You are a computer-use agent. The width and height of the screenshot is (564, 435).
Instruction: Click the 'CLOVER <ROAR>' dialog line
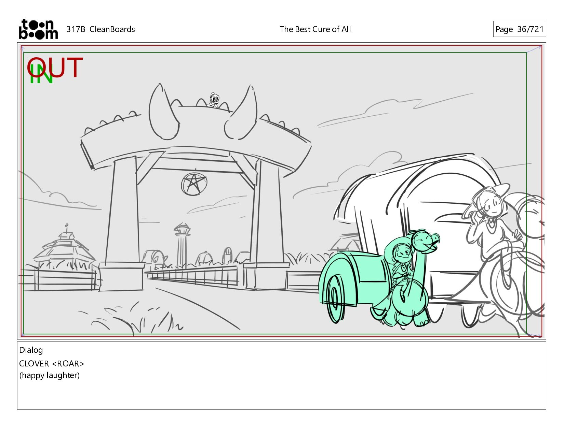52,364
